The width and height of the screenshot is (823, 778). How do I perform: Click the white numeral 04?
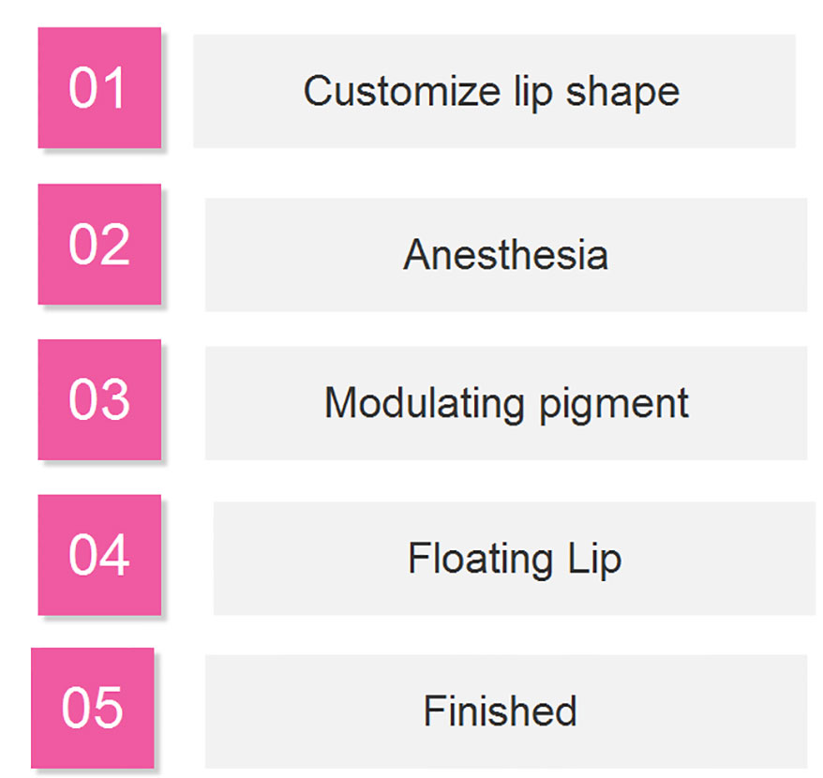tap(99, 555)
